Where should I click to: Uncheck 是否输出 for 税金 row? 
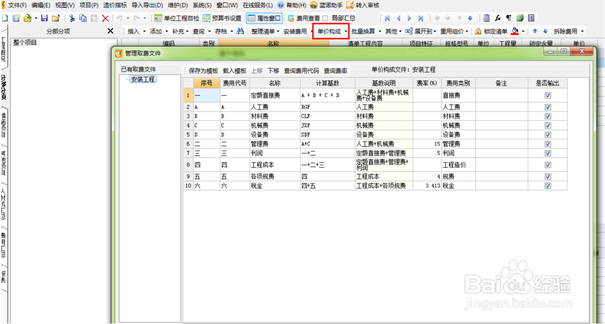click(x=548, y=186)
